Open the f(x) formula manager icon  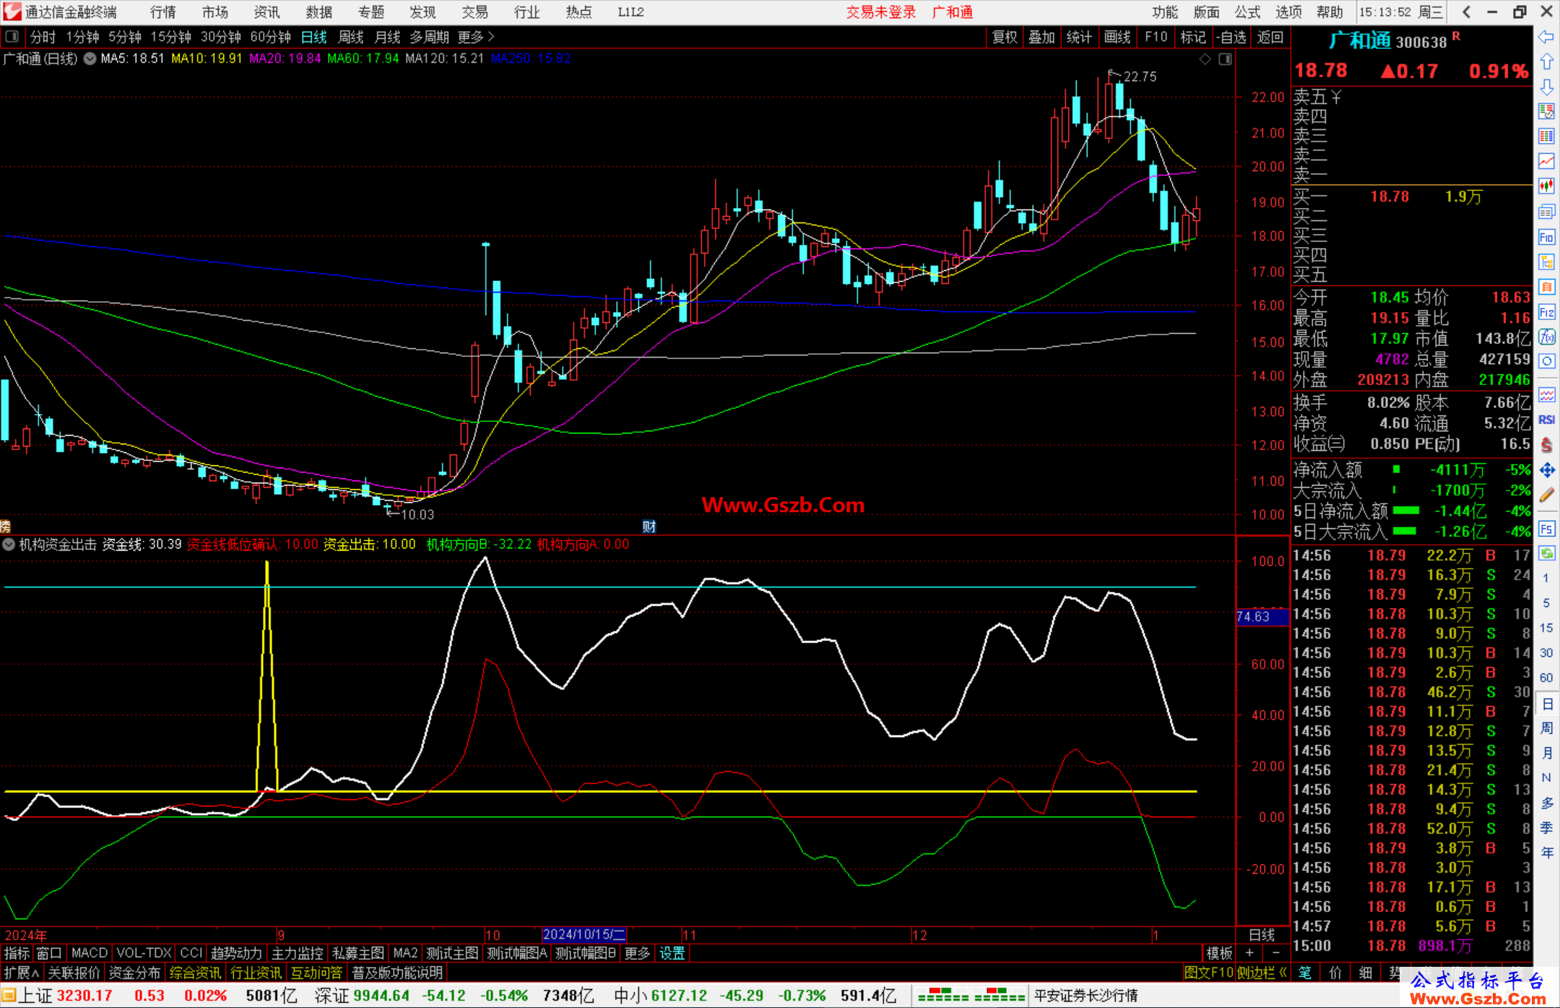click(1546, 337)
